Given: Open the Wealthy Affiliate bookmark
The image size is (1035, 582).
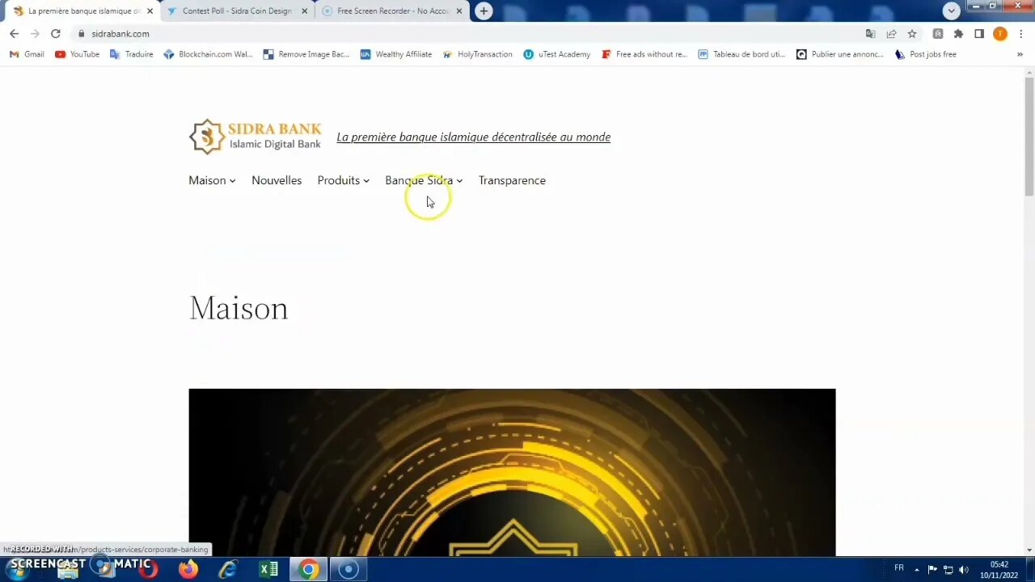Looking at the screenshot, I should (396, 54).
